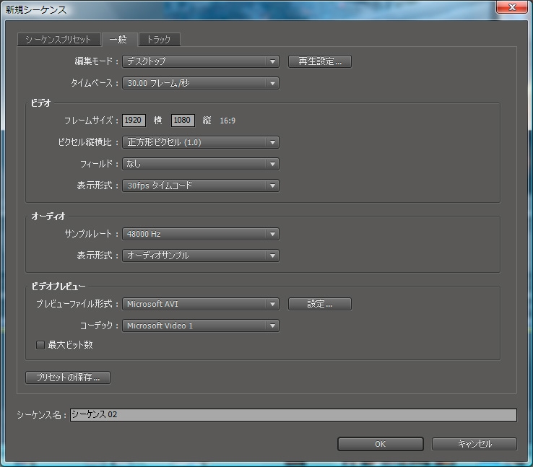Confirm the dialog with OK
Viewport: 533px width, 467px height.
(x=381, y=444)
